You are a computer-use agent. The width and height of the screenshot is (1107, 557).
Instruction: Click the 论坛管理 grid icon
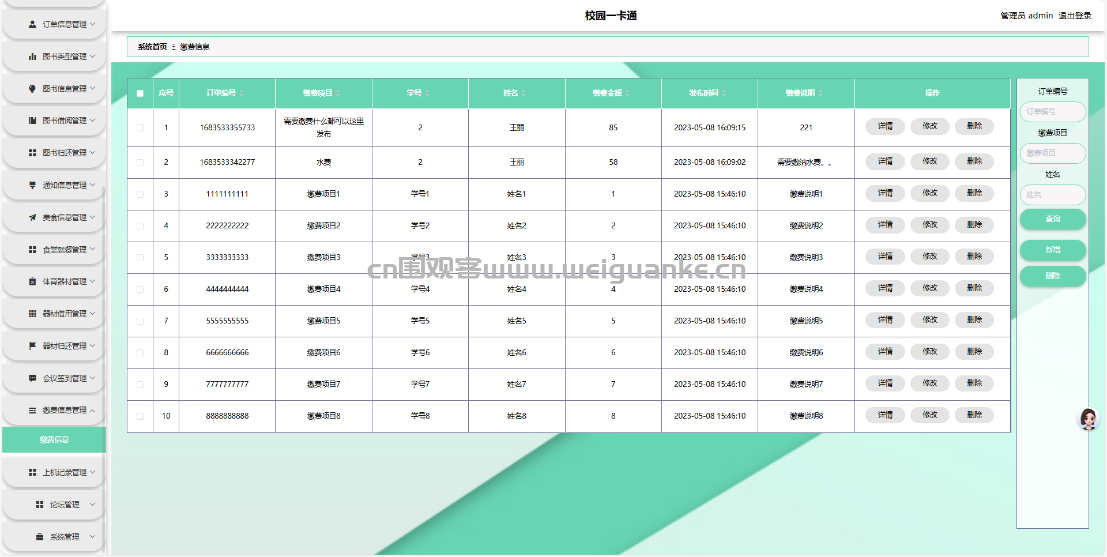pos(39,505)
